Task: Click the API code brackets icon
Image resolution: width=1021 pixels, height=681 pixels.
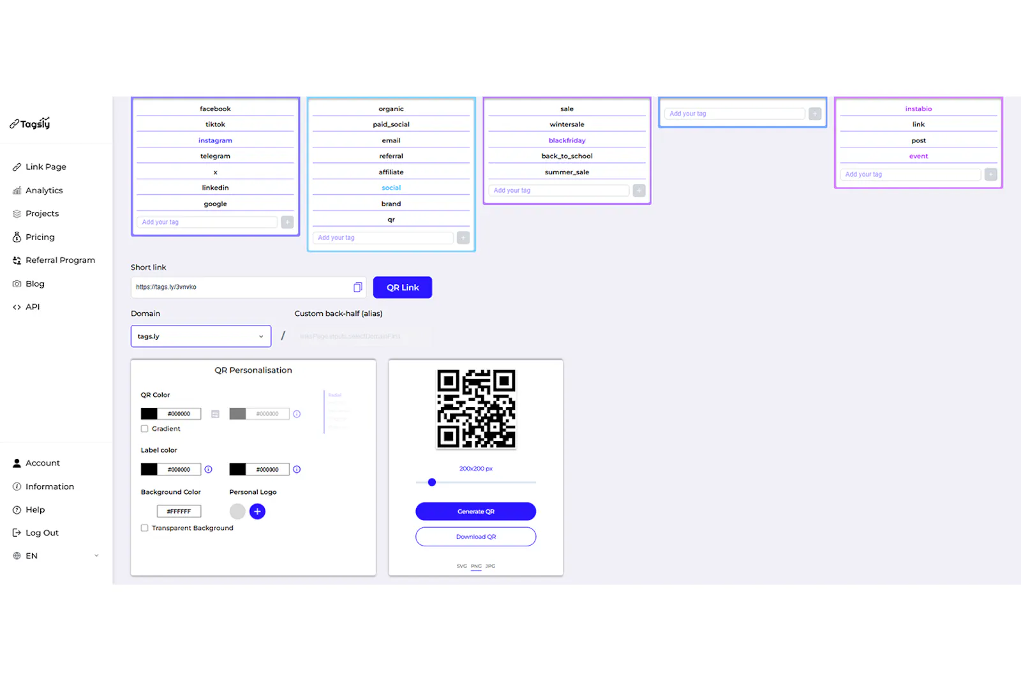Action: 17,307
